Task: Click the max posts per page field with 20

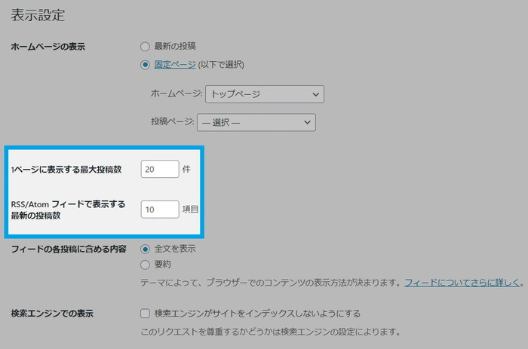Action: (x=160, y=169)
